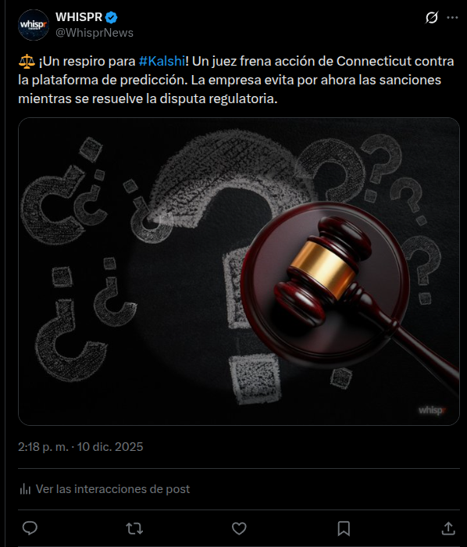Viewport: 467px width, 547px height.
Task: Click the Grok slashed-circle icon
Action: [431, 17]
